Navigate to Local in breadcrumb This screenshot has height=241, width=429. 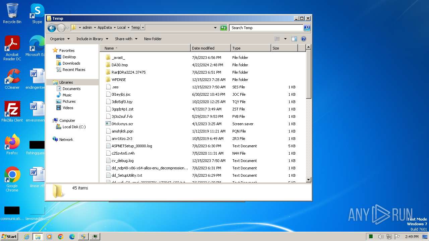click(121, 27)
